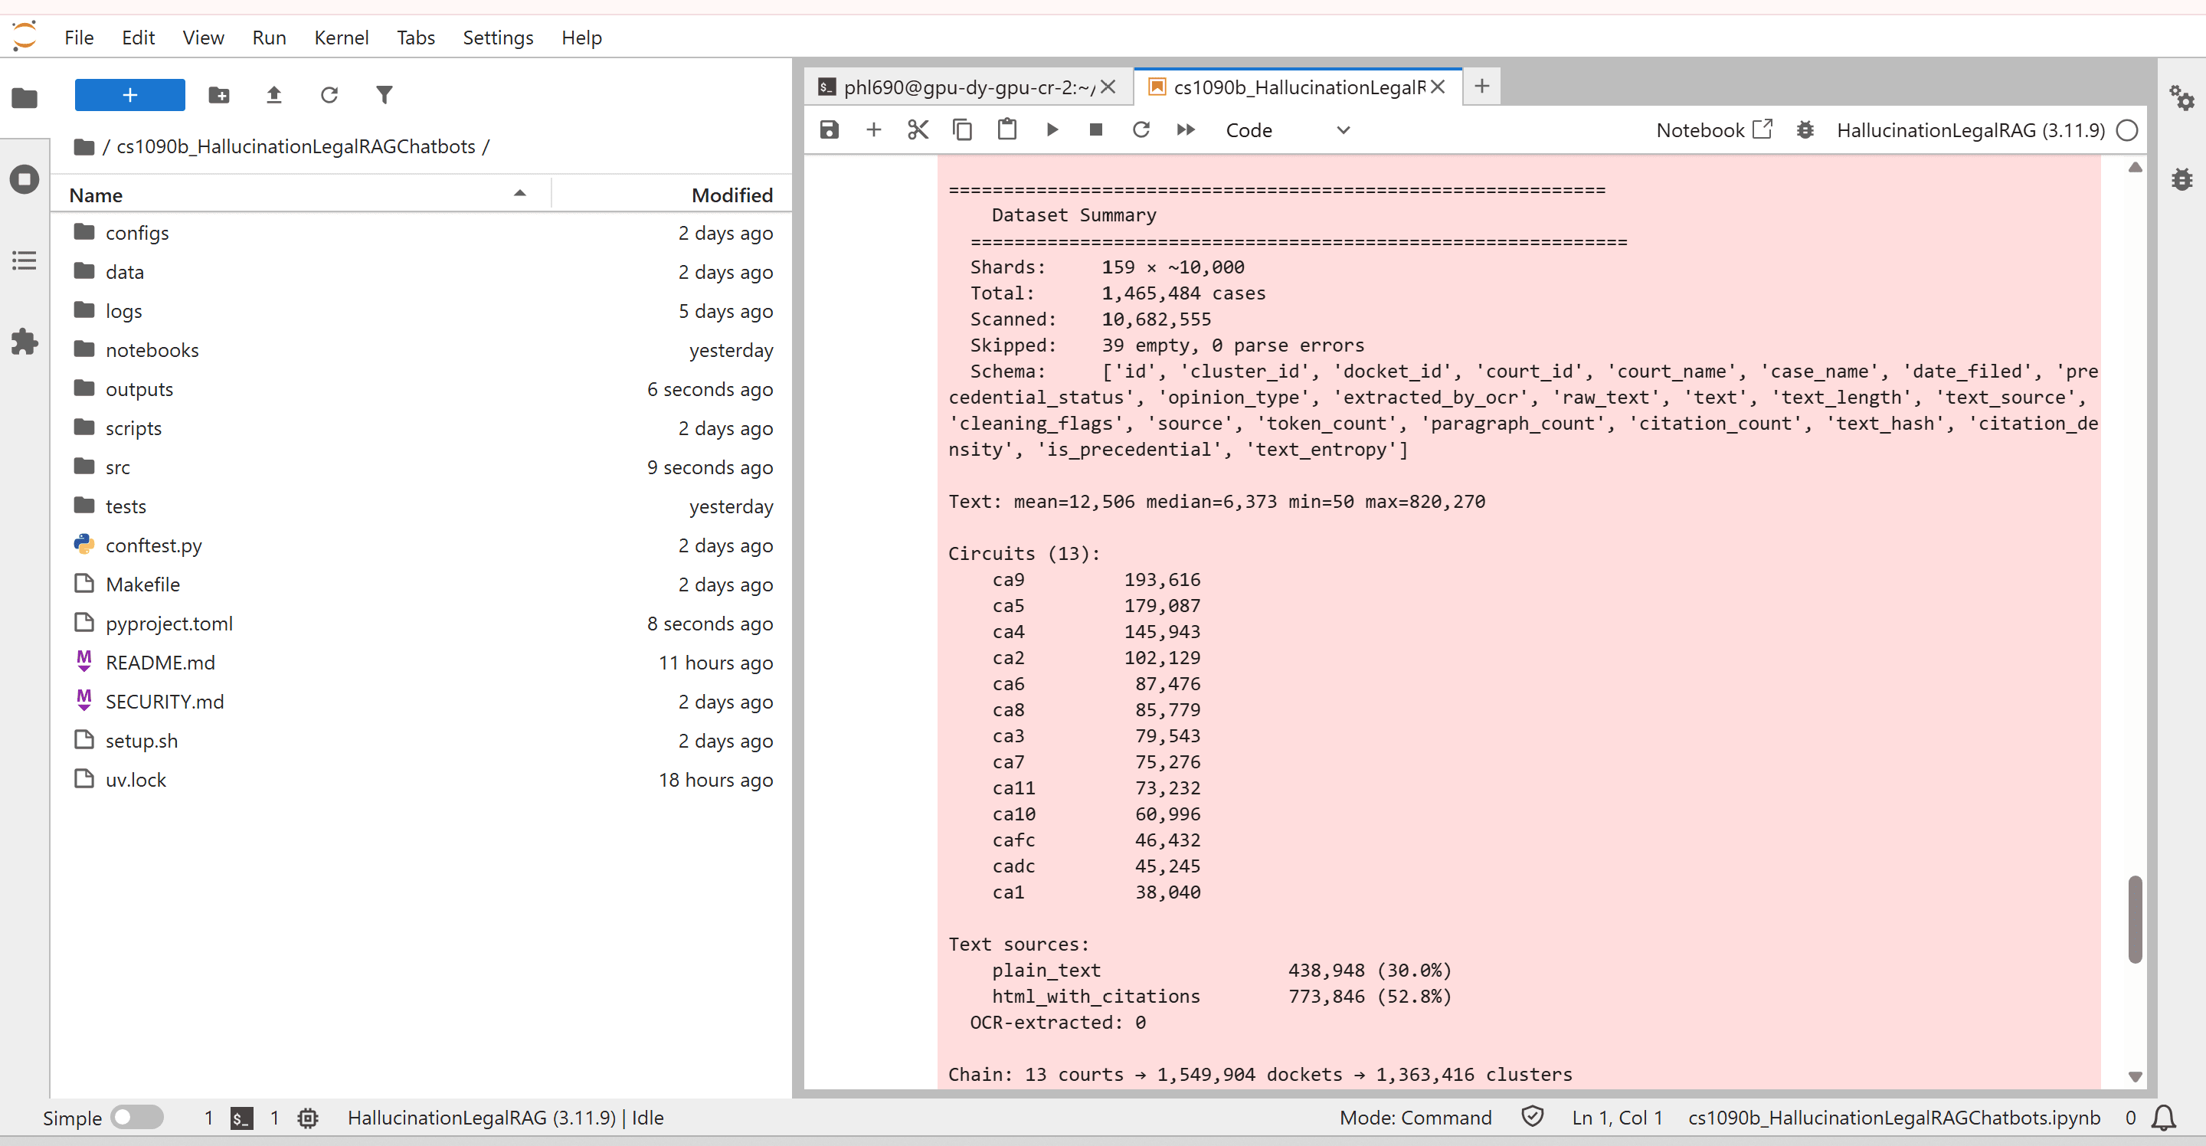The width and height of the screenshot is (2206, 1146).
Task: Run the selected notebook cell
Action: click(1052, 129)
